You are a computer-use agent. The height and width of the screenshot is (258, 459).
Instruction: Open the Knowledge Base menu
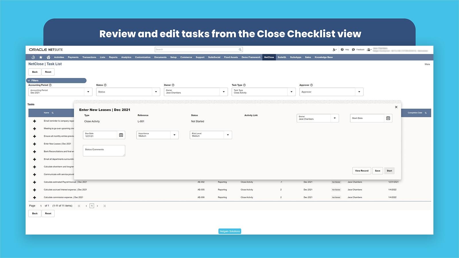[x=324, y=57]
